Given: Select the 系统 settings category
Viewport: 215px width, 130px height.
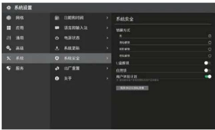Looking at the screenshot, I should [x=26, y=58].
